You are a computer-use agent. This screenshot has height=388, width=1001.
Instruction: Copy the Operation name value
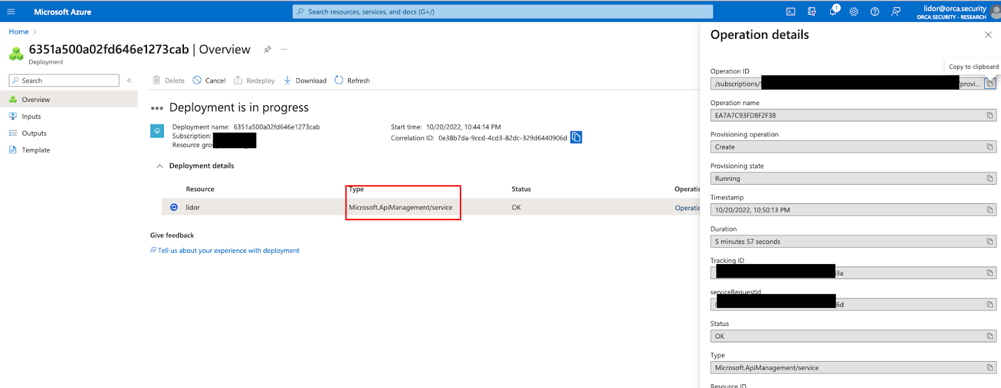[990, 115]
